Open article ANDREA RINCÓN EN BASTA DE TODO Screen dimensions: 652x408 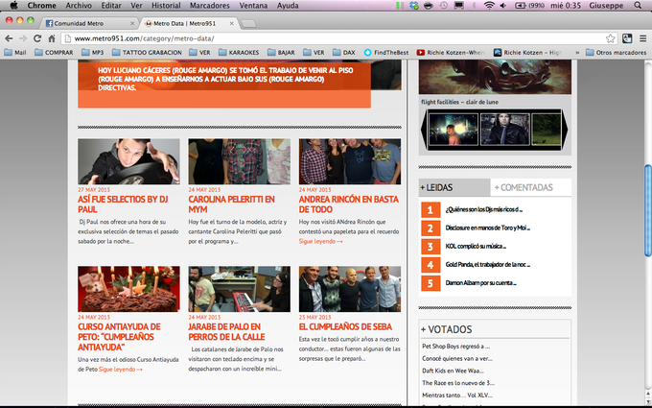(x=348, y=204)
